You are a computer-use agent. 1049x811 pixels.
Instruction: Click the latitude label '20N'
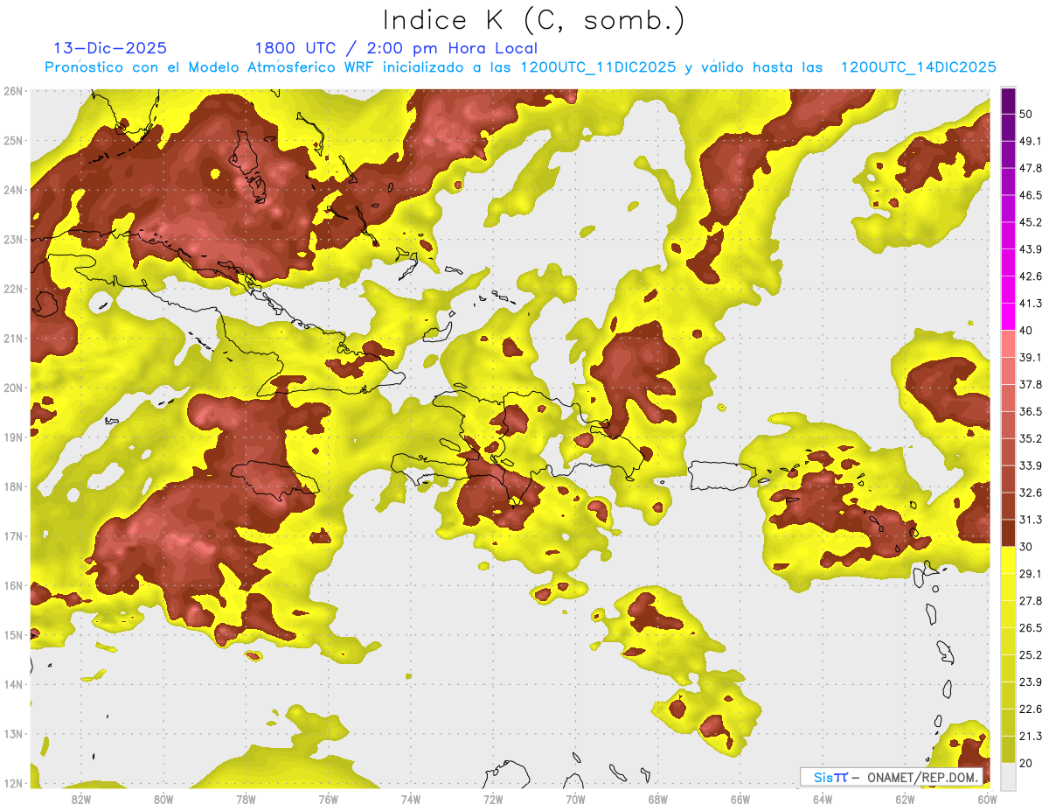point(12,388)
